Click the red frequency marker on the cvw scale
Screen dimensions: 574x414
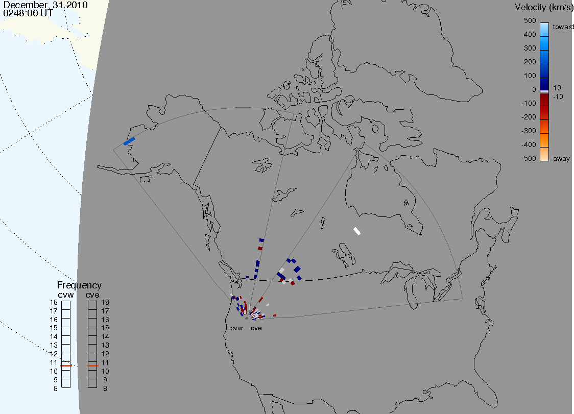tap(66, 366)
